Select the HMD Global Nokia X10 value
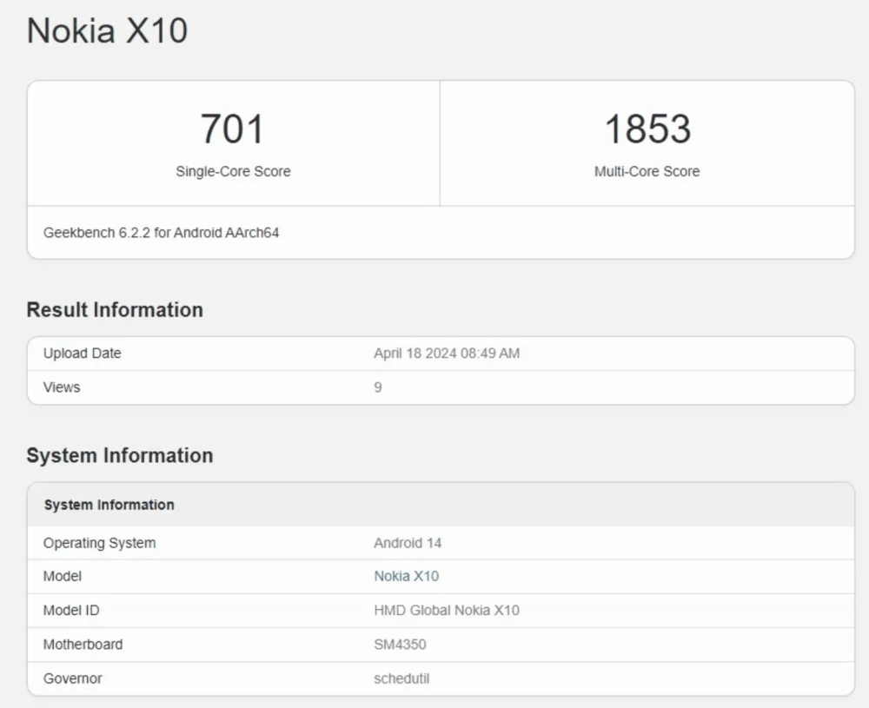This screenshot has width=869, height=708. (446, 610)
